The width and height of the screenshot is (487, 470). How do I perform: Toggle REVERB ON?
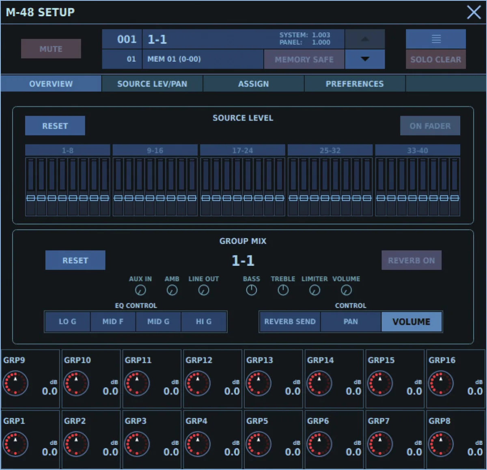point(412,260)
